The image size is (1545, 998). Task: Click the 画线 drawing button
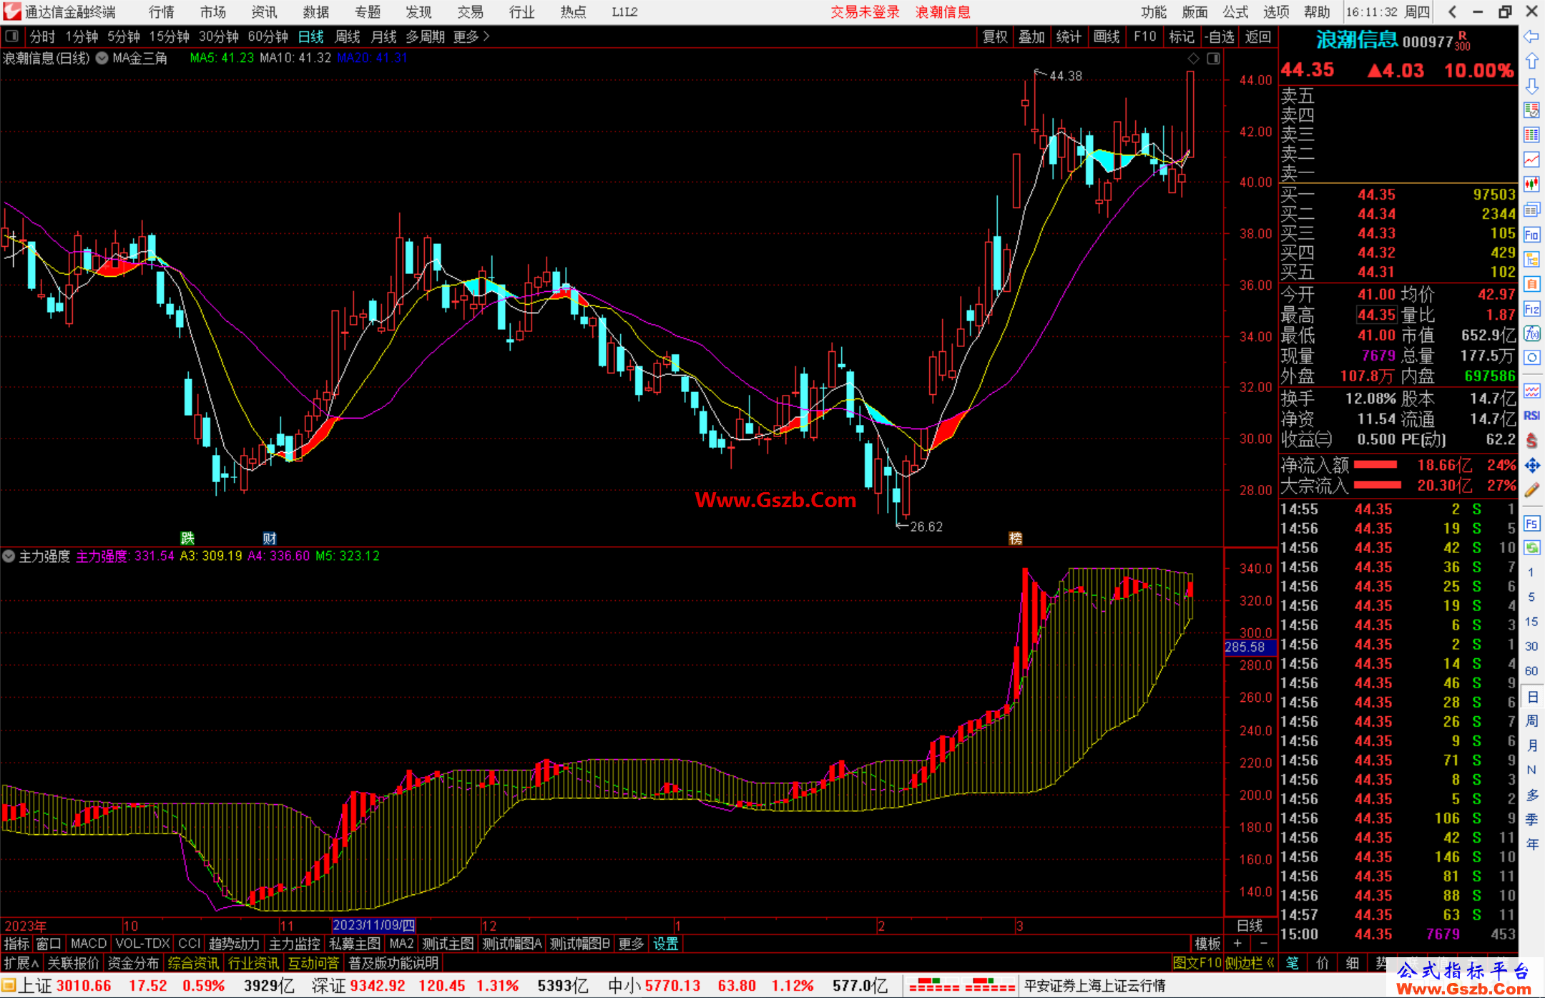pyautogui.click(x=1107, y=36)
